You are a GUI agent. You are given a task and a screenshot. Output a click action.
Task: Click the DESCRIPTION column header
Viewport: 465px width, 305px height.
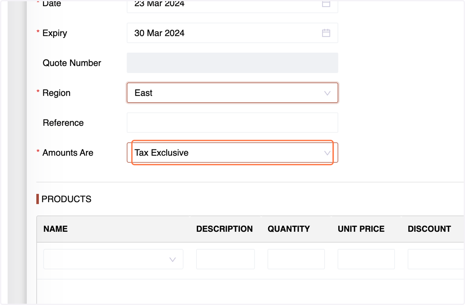tap(224, 229)
